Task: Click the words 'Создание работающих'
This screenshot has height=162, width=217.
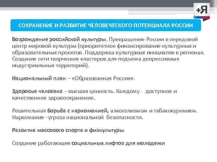Action: tap(41, 143)
